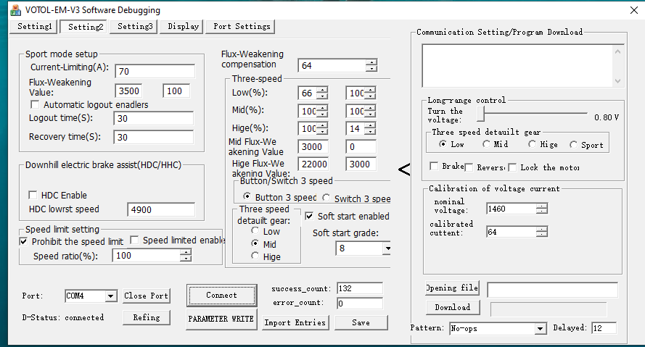Open the Port Settings tab
The height and width of the screenshot is (347, 645).
242,26
